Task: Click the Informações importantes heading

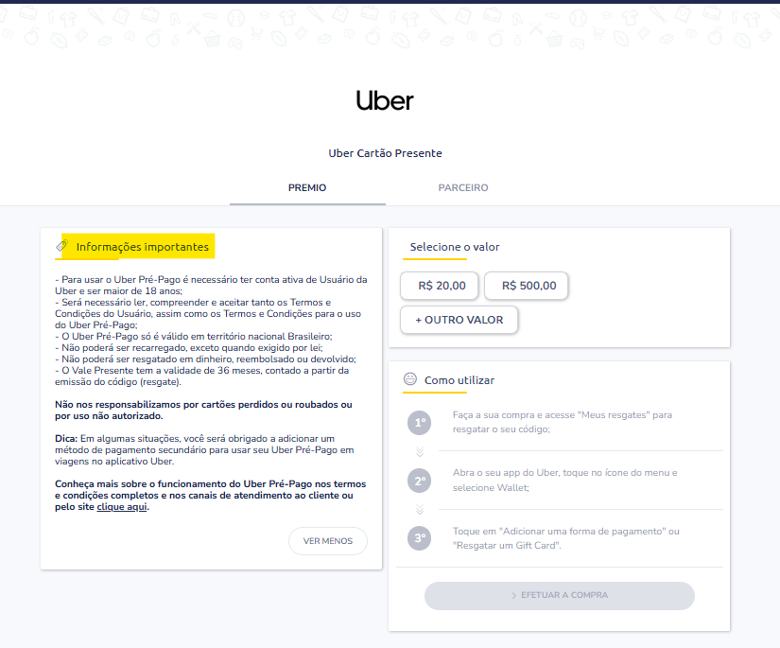Action: tap(143, 247)
